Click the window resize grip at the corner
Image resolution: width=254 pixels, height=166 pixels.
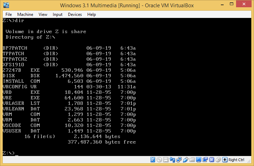point(249,161)
